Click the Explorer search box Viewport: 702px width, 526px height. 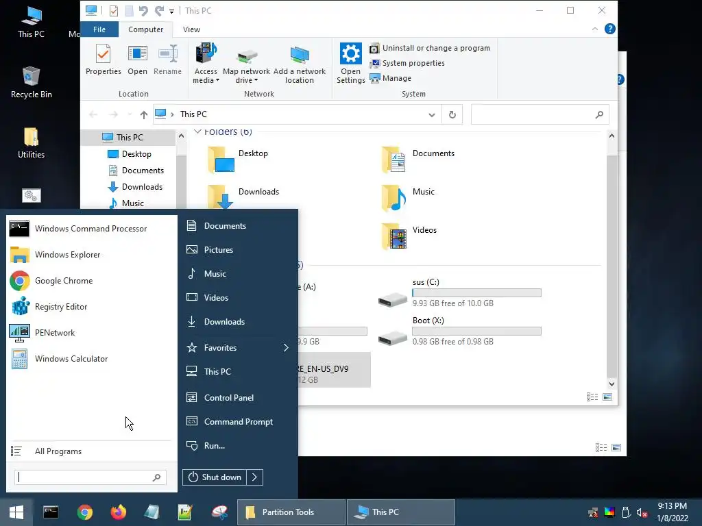[x=540, y=114]
